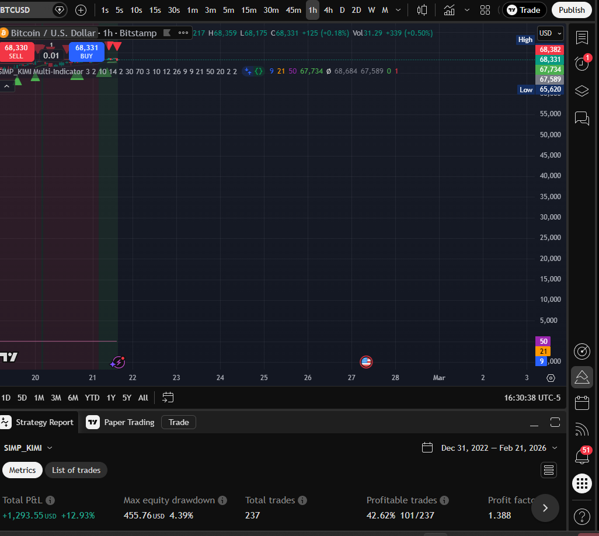This screenshot has width=599, height=536.
Task: Click the 0.01 order quantity field
Action: 51,55
